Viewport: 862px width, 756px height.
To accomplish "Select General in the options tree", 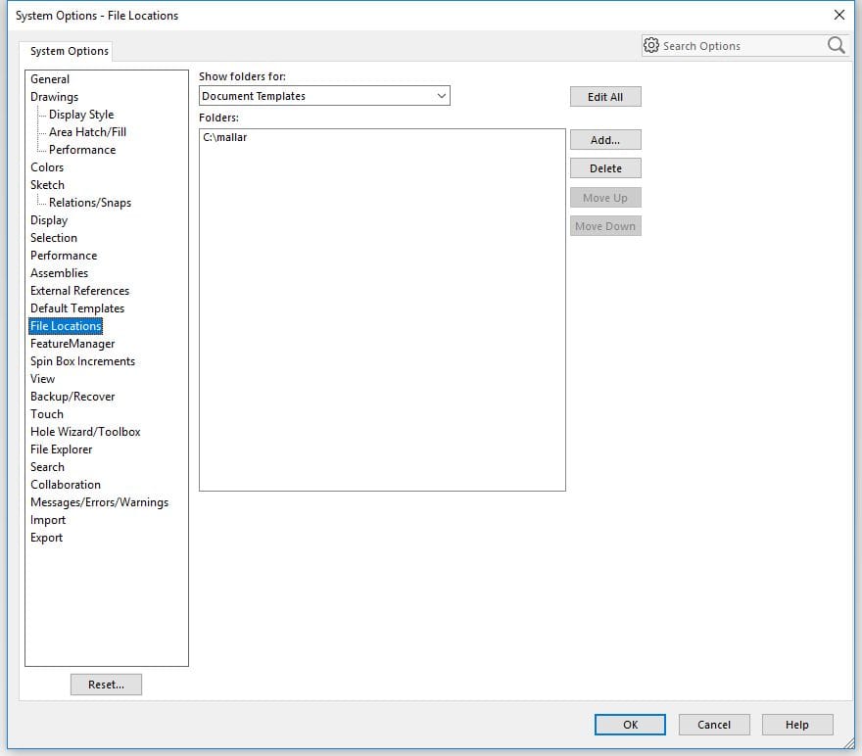I will pyautogui.click(x=50, y=79).
